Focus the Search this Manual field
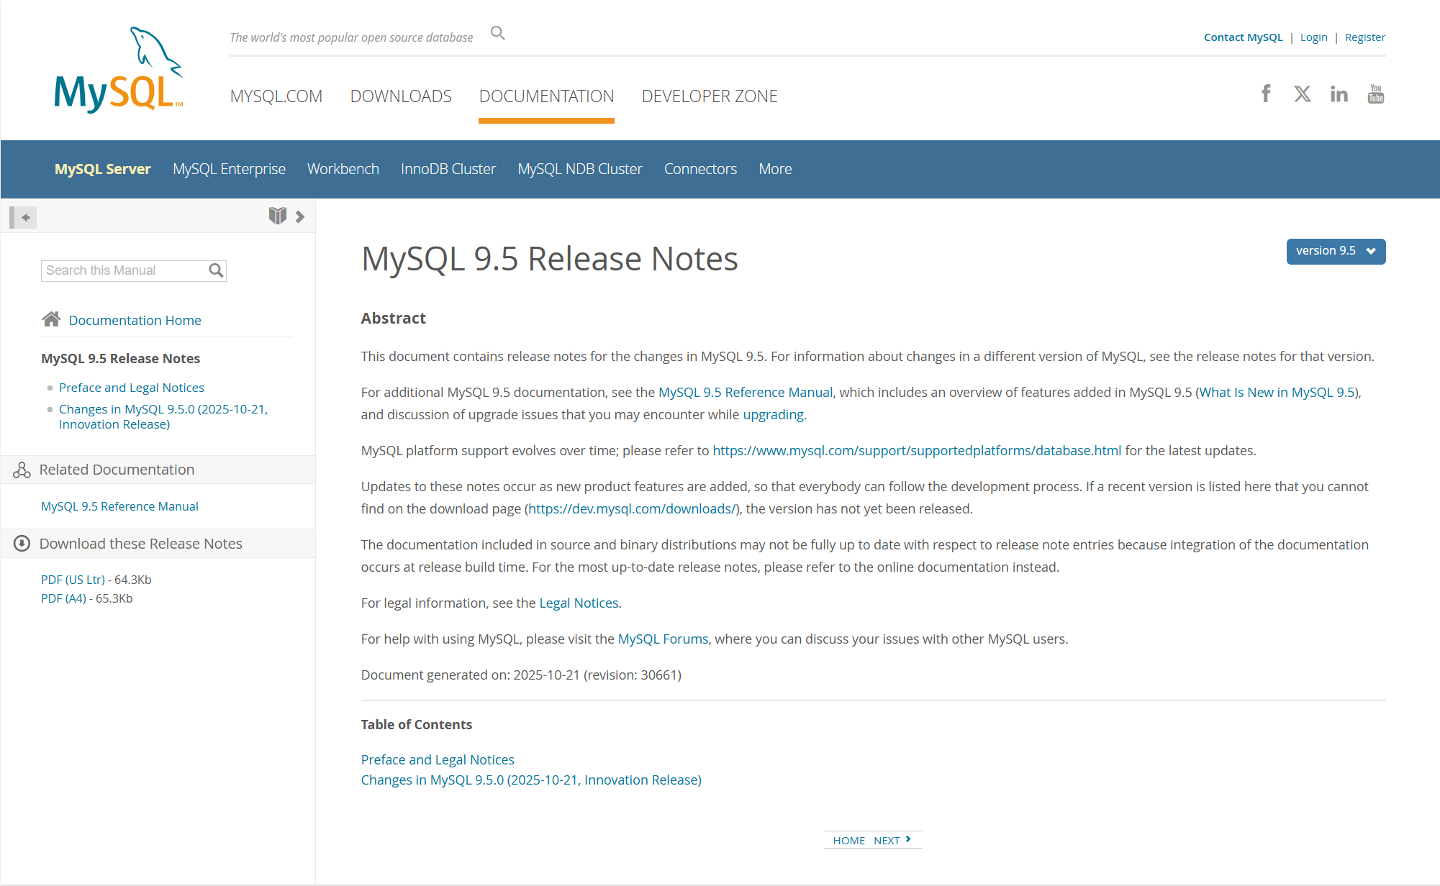Viewport: 1440px width, 886px height. 124,270
